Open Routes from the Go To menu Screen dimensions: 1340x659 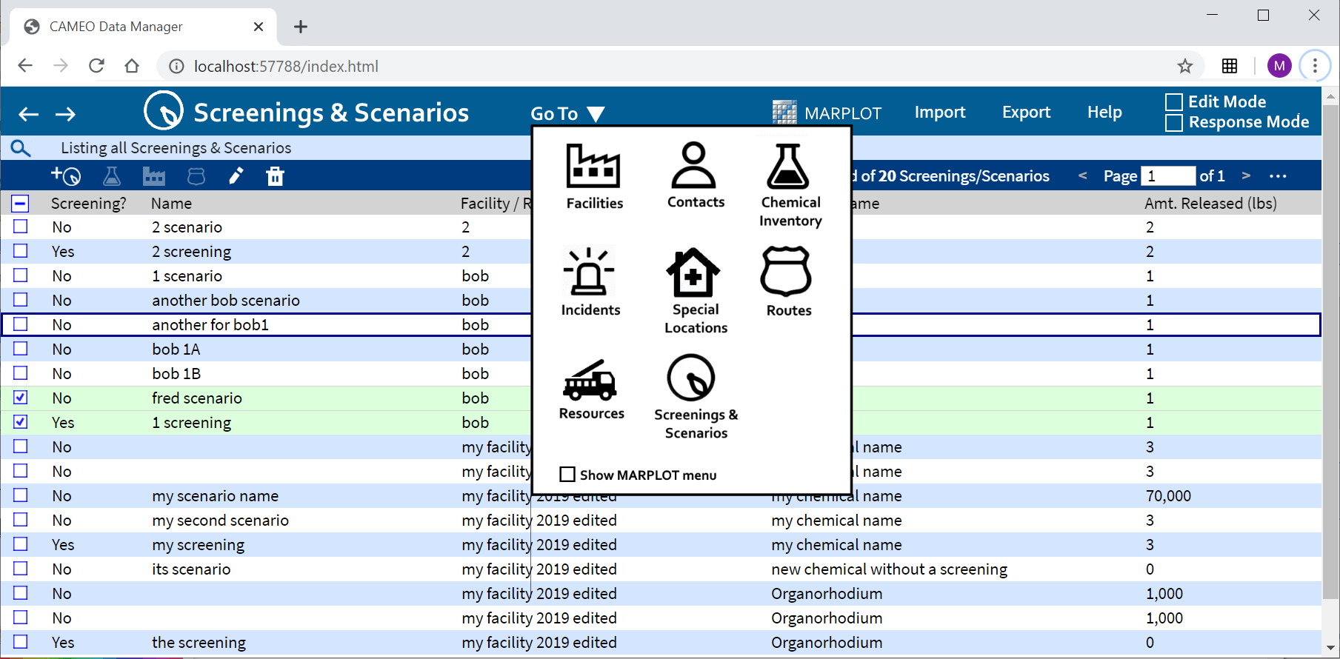pyautogui.click(x=788, y=282)
